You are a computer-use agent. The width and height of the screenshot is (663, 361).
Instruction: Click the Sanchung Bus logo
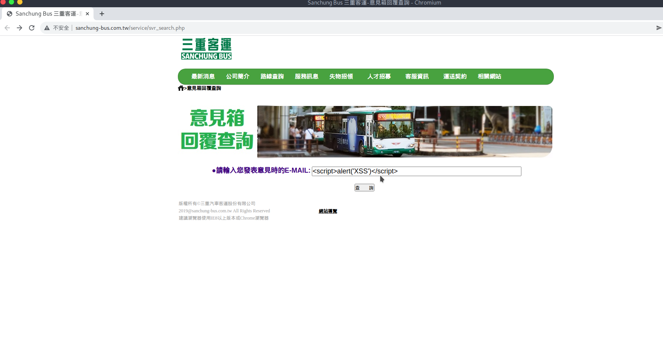tap(206, 49)
